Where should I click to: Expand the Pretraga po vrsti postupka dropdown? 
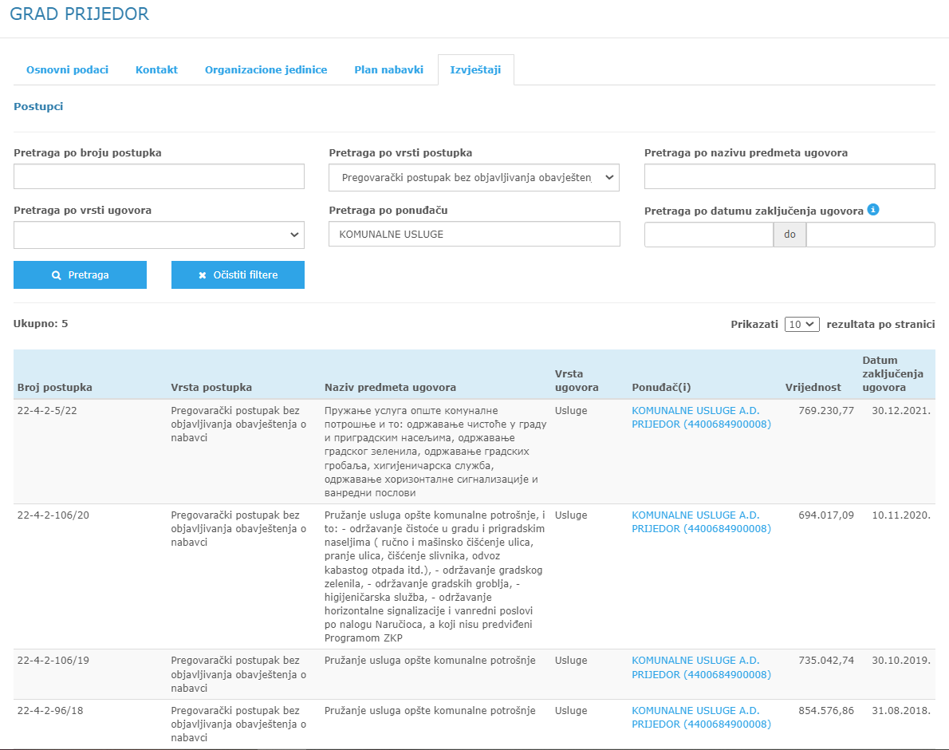click(x=474, y=177)
